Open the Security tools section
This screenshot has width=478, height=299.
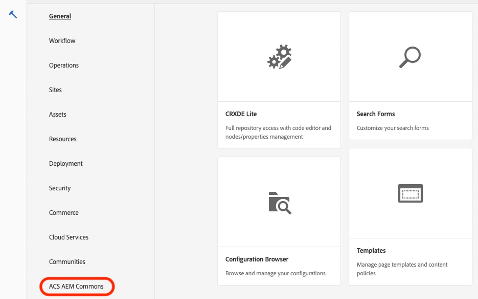click(x=60, y=188)
